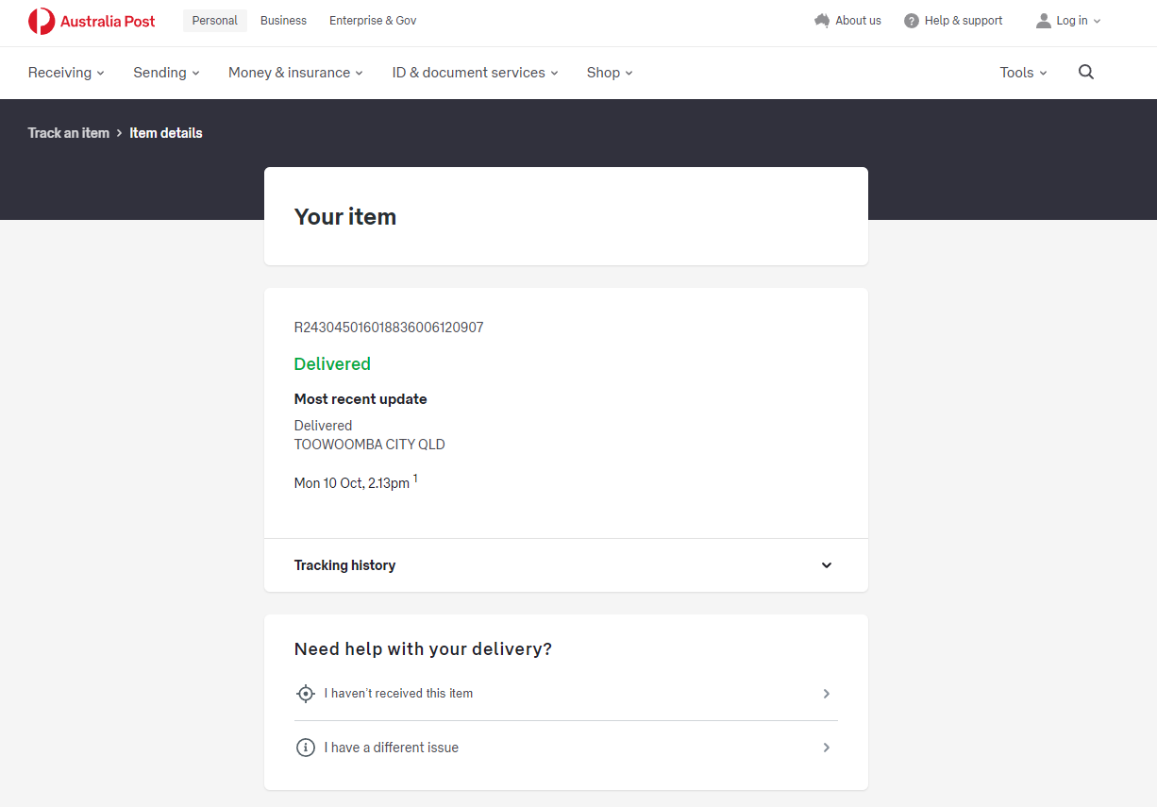1157x807 pixels.
Task: Click arrow next to 'I have a different issue'
Action: pyautogui.click(x=826, y=748)
